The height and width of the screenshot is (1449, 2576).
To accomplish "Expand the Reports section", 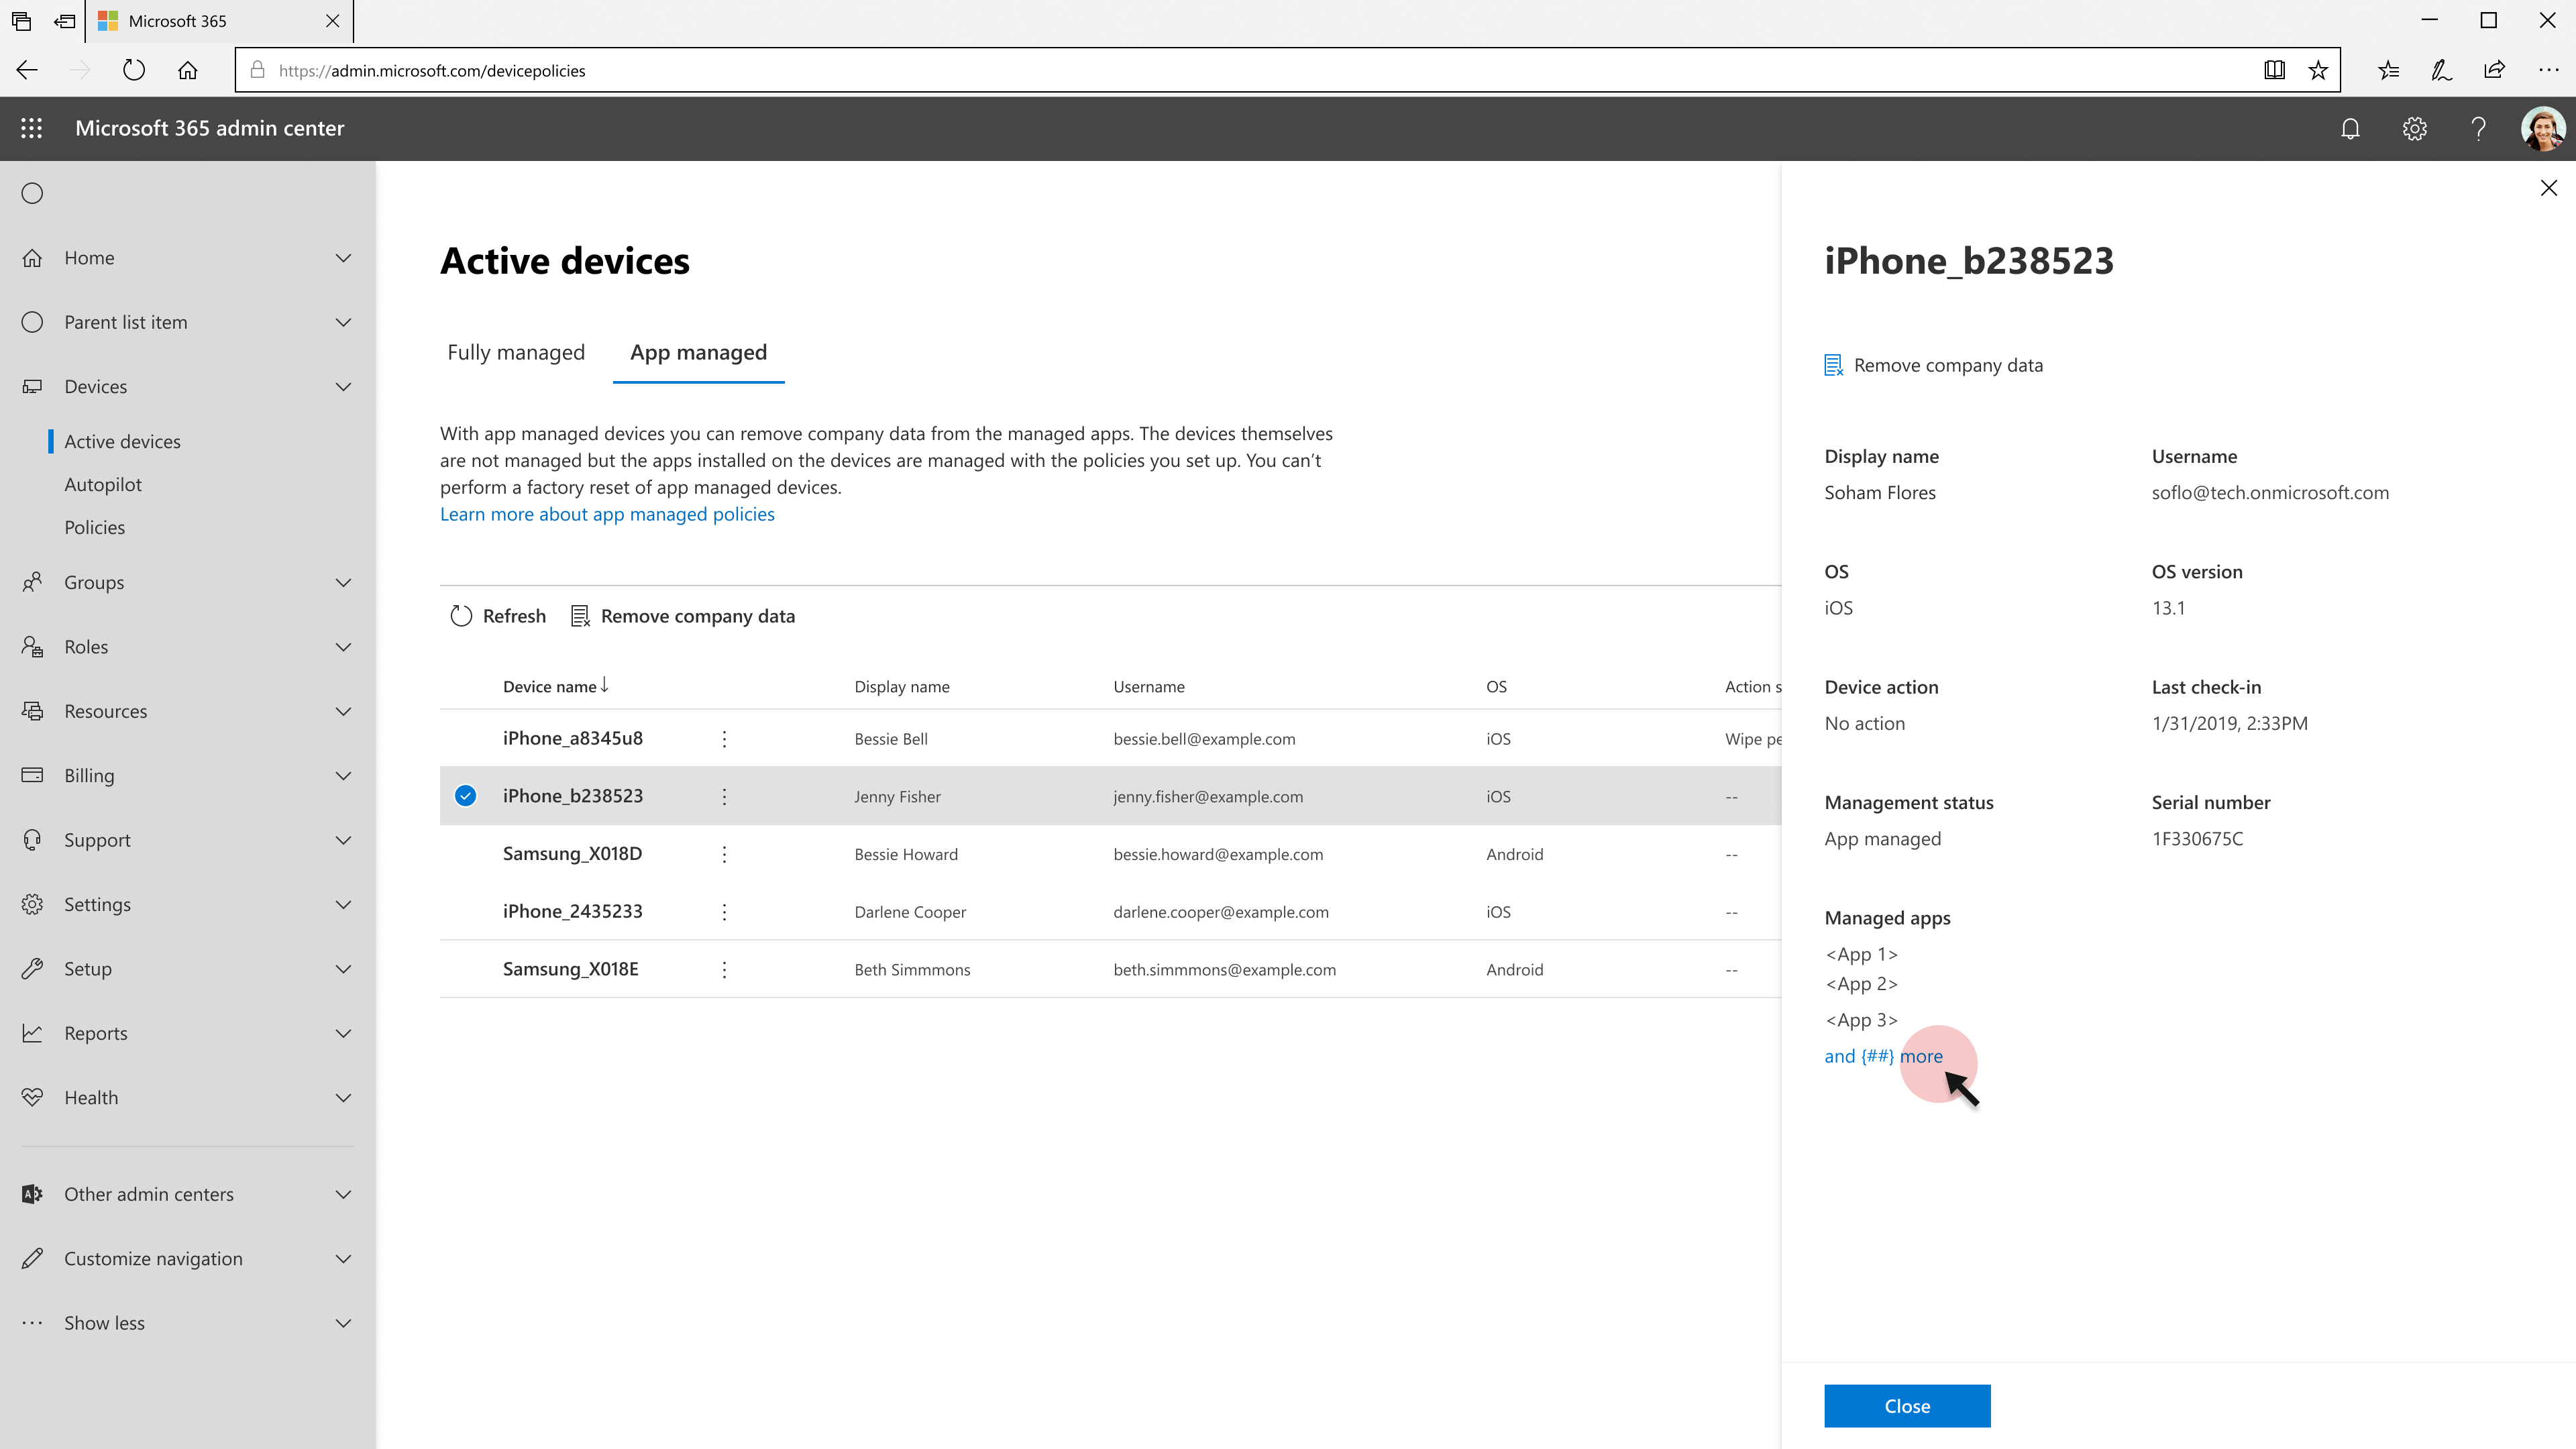I will pyautogui.click(x=343, y=1033).
